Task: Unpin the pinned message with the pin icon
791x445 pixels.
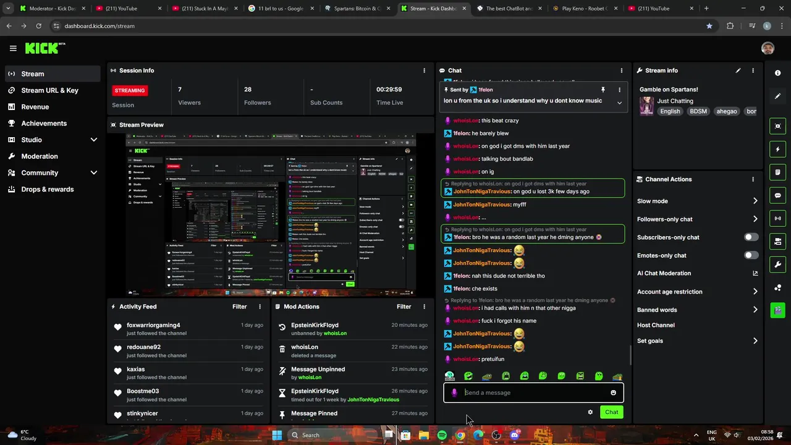Action: click(603, 90)
